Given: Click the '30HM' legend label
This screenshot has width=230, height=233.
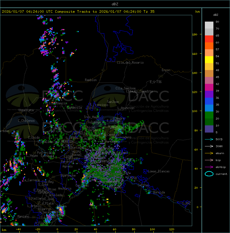Looking at the screenshot, I should coord(219,146).
